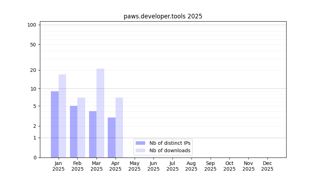Image resolution: width=318 pixels, height=177 pixels.
Task: Select the April distinct IPs bar
Action: (x=112, y=137)
